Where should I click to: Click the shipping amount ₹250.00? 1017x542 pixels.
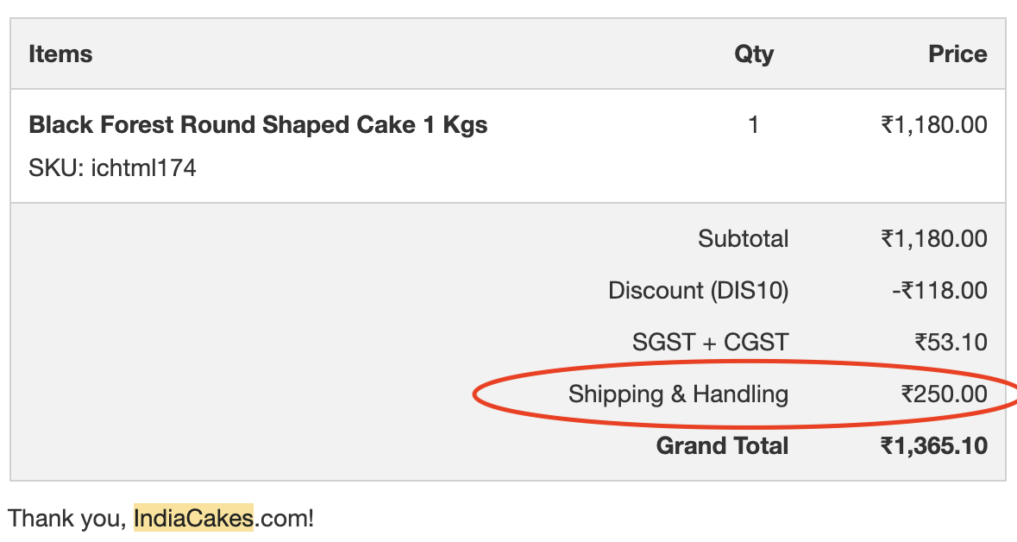point(944,394)
